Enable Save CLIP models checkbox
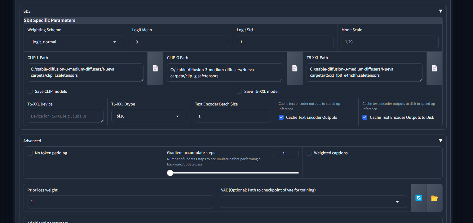Screen dimensions: 473x223 (x=30, y=91)
